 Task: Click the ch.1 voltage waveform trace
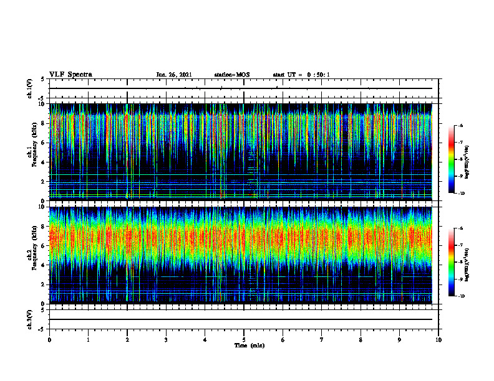click(x=241, y=88)
